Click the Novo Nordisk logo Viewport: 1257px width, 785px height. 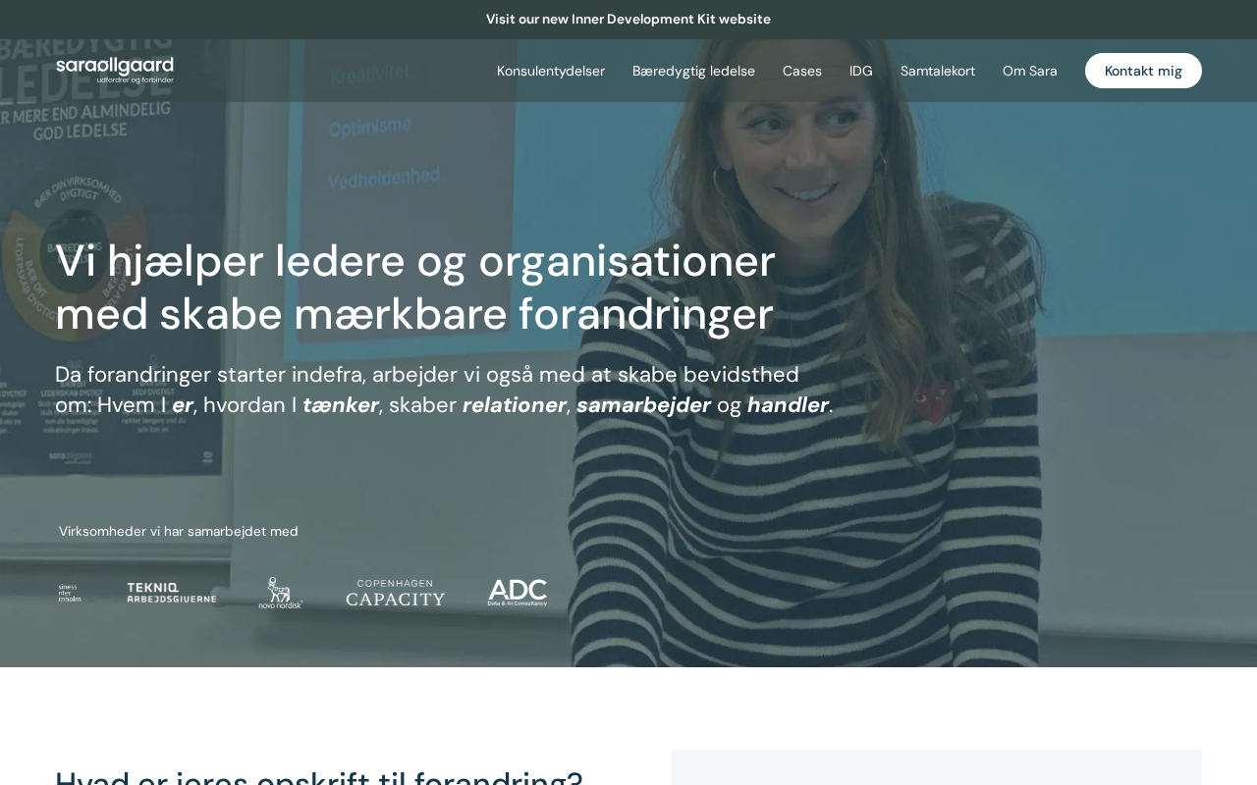tap(281, 593)
